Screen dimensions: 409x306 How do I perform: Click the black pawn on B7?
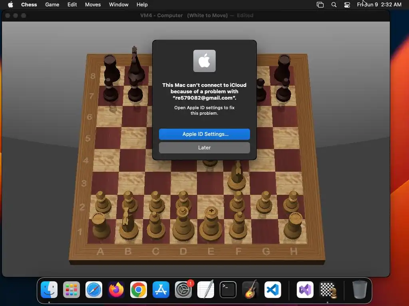point(135,90)
